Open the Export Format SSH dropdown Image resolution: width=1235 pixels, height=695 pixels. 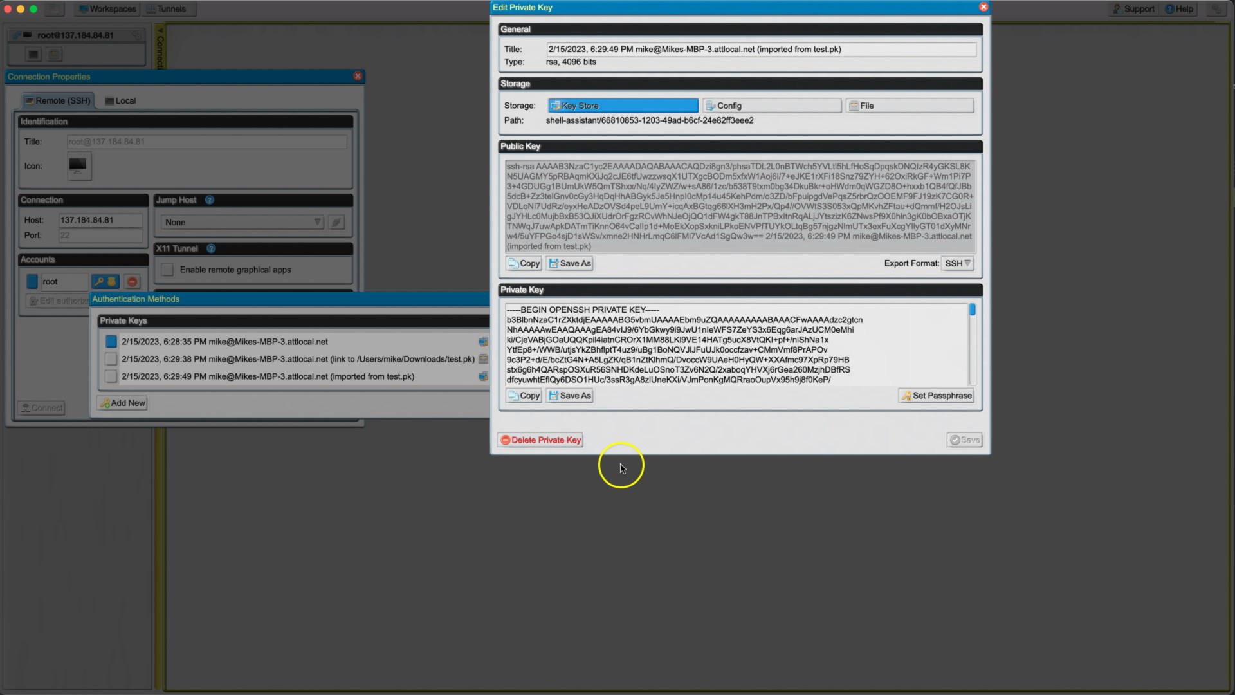pos(957,263)
